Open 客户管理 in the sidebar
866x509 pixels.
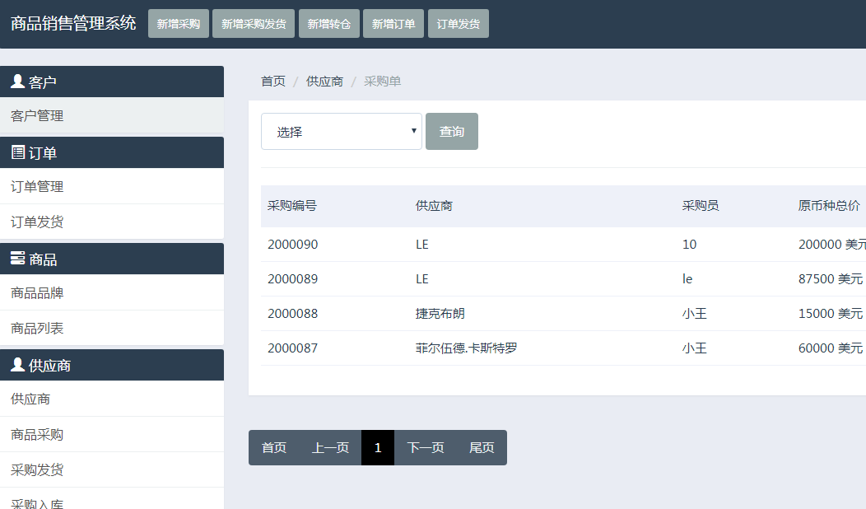coord(37,116)
